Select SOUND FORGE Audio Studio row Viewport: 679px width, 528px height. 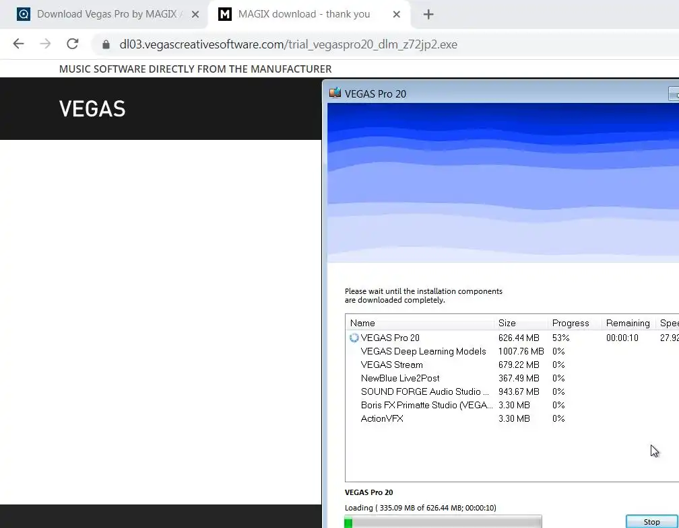coord(512,391)
